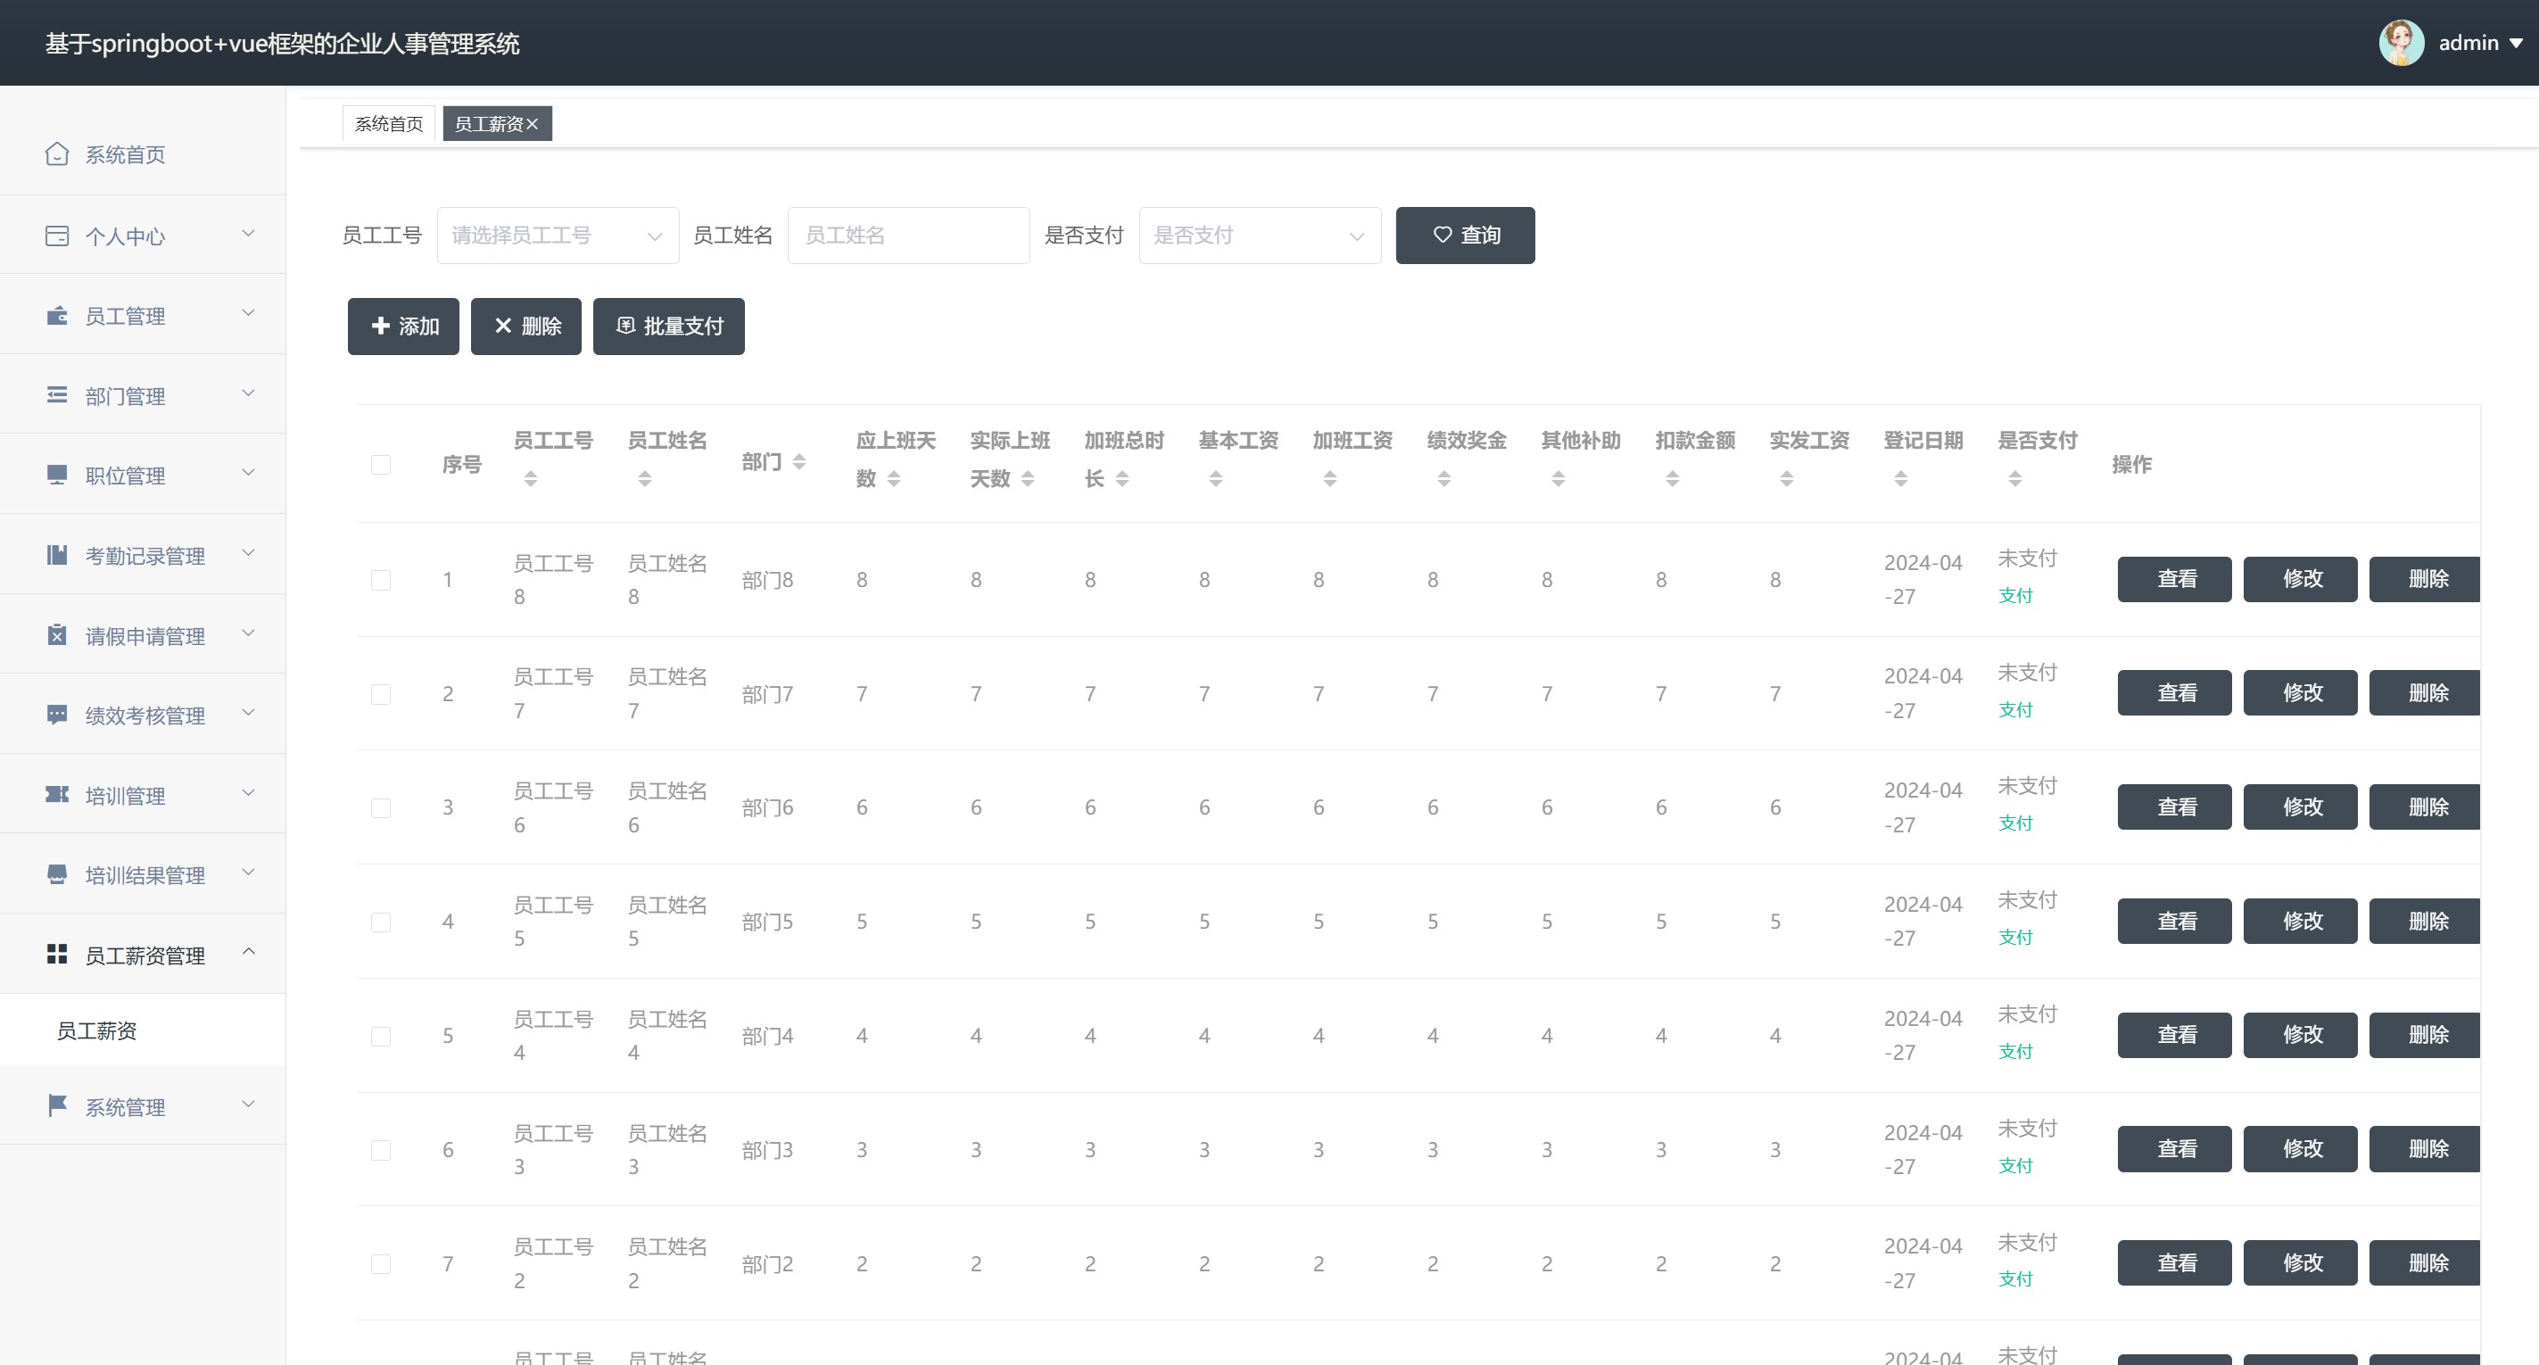Image resolution: width=2539 pixels, height=1365 pixels.
Task: Check the select-all checkbox in table header
Action: [380, 464]
